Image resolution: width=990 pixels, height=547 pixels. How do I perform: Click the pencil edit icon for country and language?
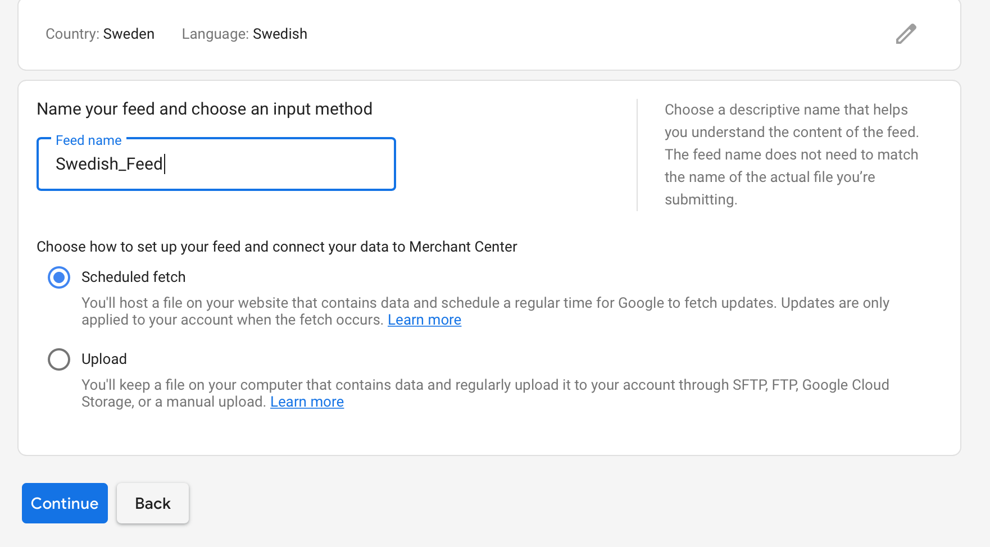pos(906,34)
